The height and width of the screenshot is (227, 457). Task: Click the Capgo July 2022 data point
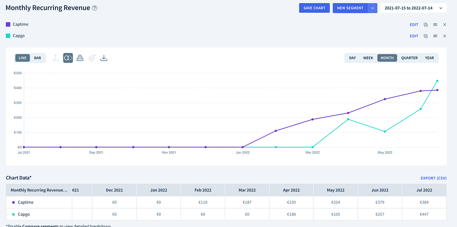pyautogui.click(x=437, y=81)
